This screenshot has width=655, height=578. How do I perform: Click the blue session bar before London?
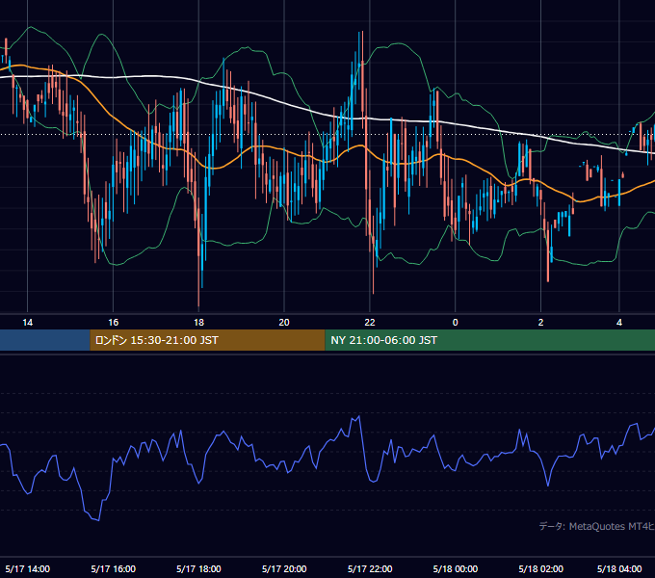point(44,340)
